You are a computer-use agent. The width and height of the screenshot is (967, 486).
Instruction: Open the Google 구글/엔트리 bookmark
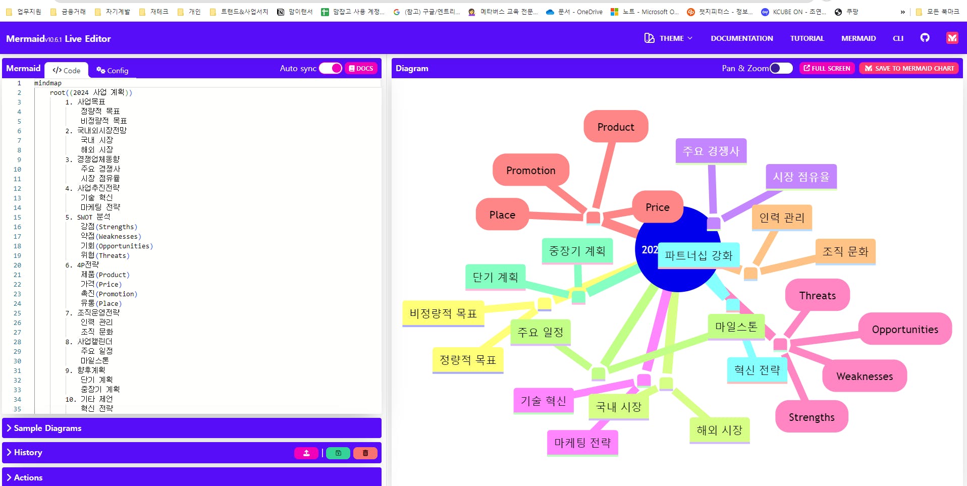point(426,12)
